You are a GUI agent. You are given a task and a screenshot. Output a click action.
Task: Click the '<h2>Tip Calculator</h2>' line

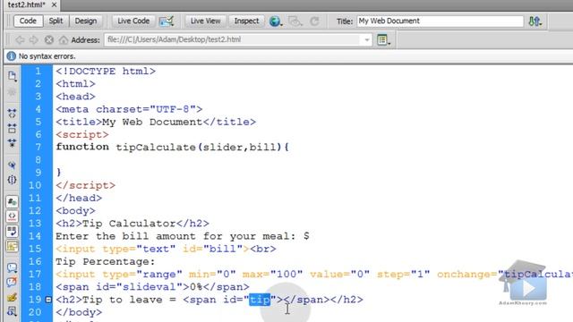point(133,224)
